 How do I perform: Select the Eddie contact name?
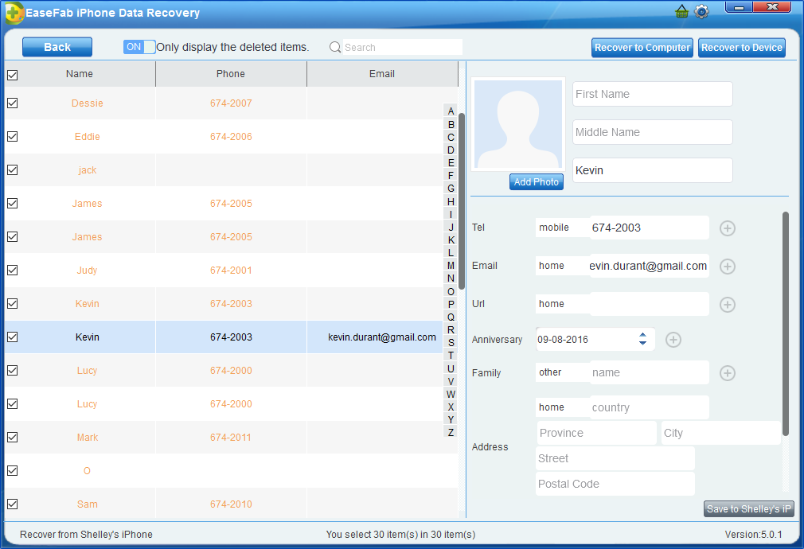[88, 136]
